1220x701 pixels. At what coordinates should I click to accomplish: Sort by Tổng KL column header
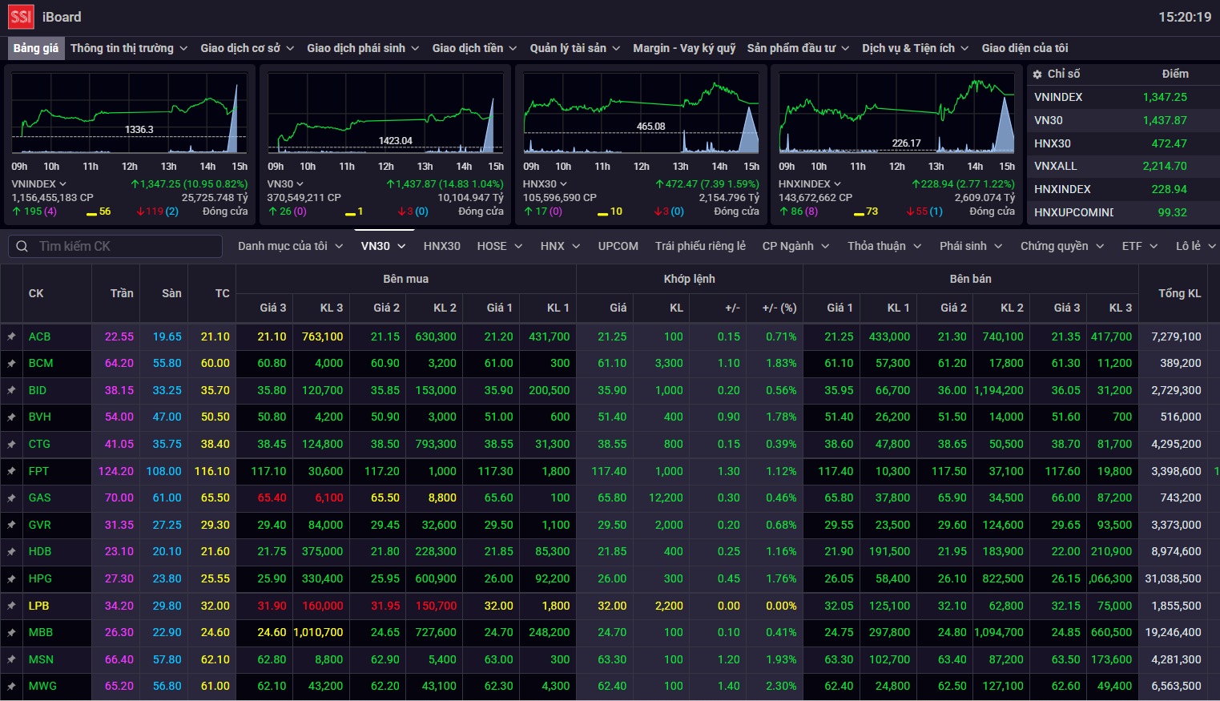click(x=1179, y=293)
